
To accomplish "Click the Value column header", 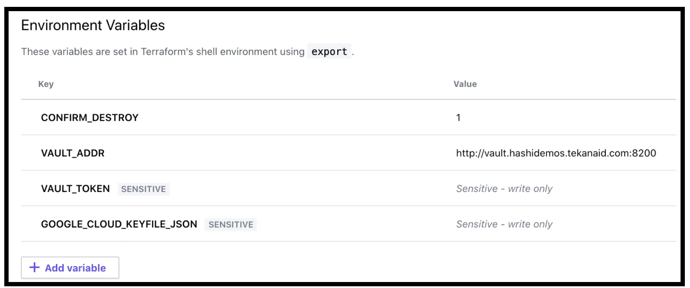I will (465, 84).
